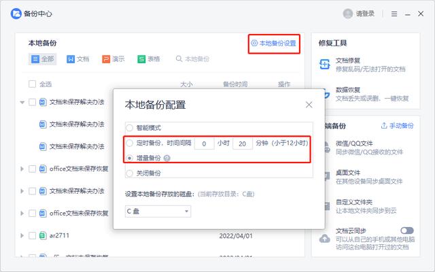435x272 pixels.
Task: Close the 本地备份配置 dialog
Action: tap(309, 105)
